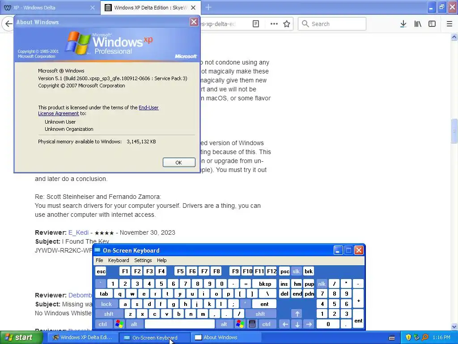The width and height of the screenshot is (458, 344).
Task: Toggle Firefox sidebar icon
Action: [432, 24]
